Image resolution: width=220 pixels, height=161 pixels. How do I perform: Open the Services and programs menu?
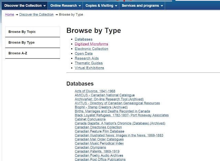pyautogui.click(x=142, y=6)
